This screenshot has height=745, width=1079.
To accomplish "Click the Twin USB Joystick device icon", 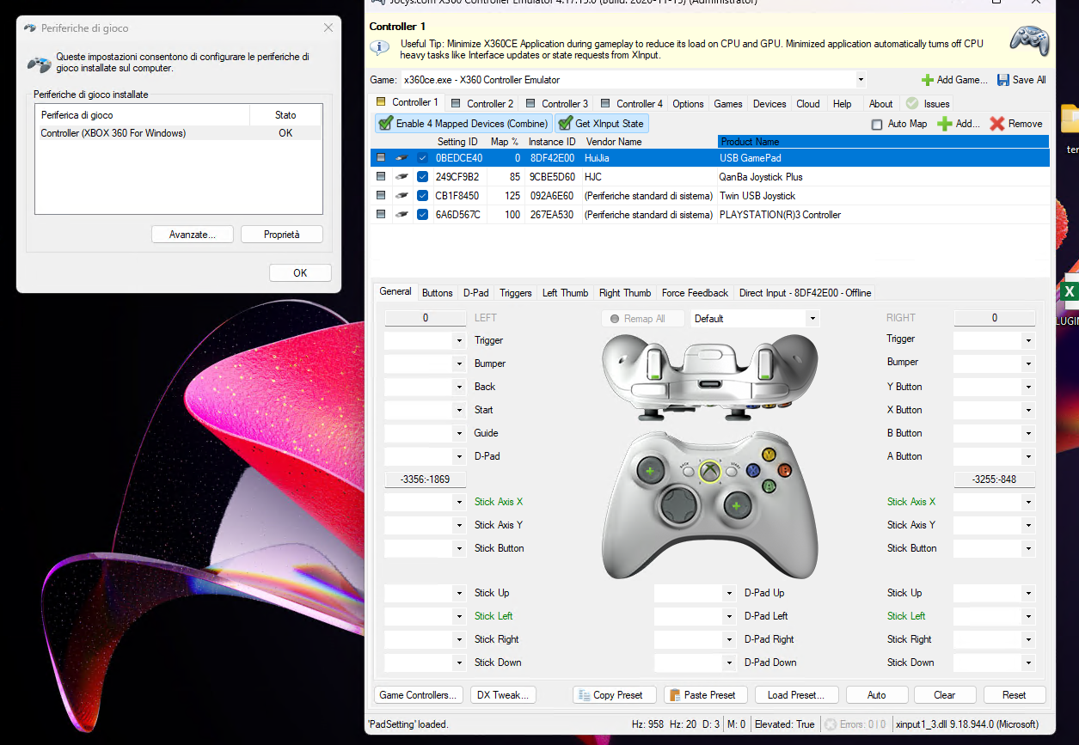I will [x=402, y=196].
